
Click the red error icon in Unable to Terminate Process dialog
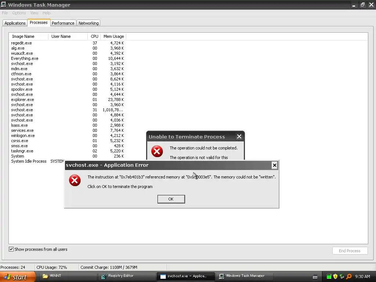click(157, 151)
